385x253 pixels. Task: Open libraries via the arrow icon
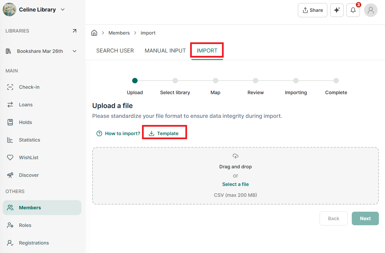click(x=75, y=31)
